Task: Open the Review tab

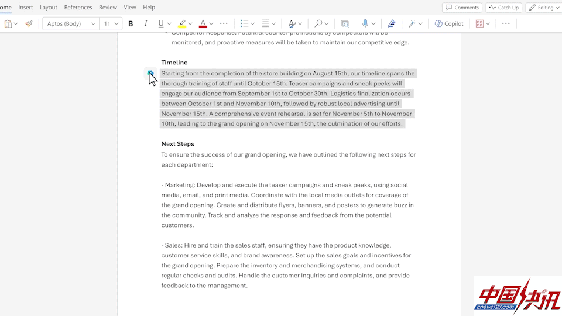Action: point(108,7)
